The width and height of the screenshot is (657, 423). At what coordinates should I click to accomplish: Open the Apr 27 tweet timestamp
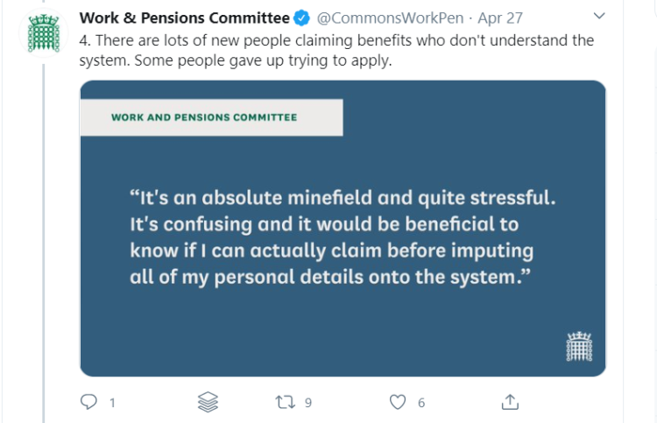(x=500, y=18)
